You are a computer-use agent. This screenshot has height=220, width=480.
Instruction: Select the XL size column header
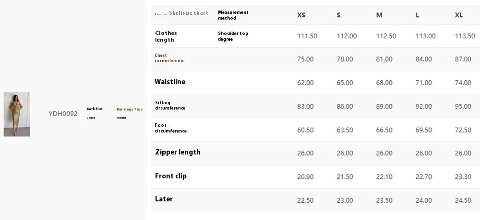click(x=459, y=15)
